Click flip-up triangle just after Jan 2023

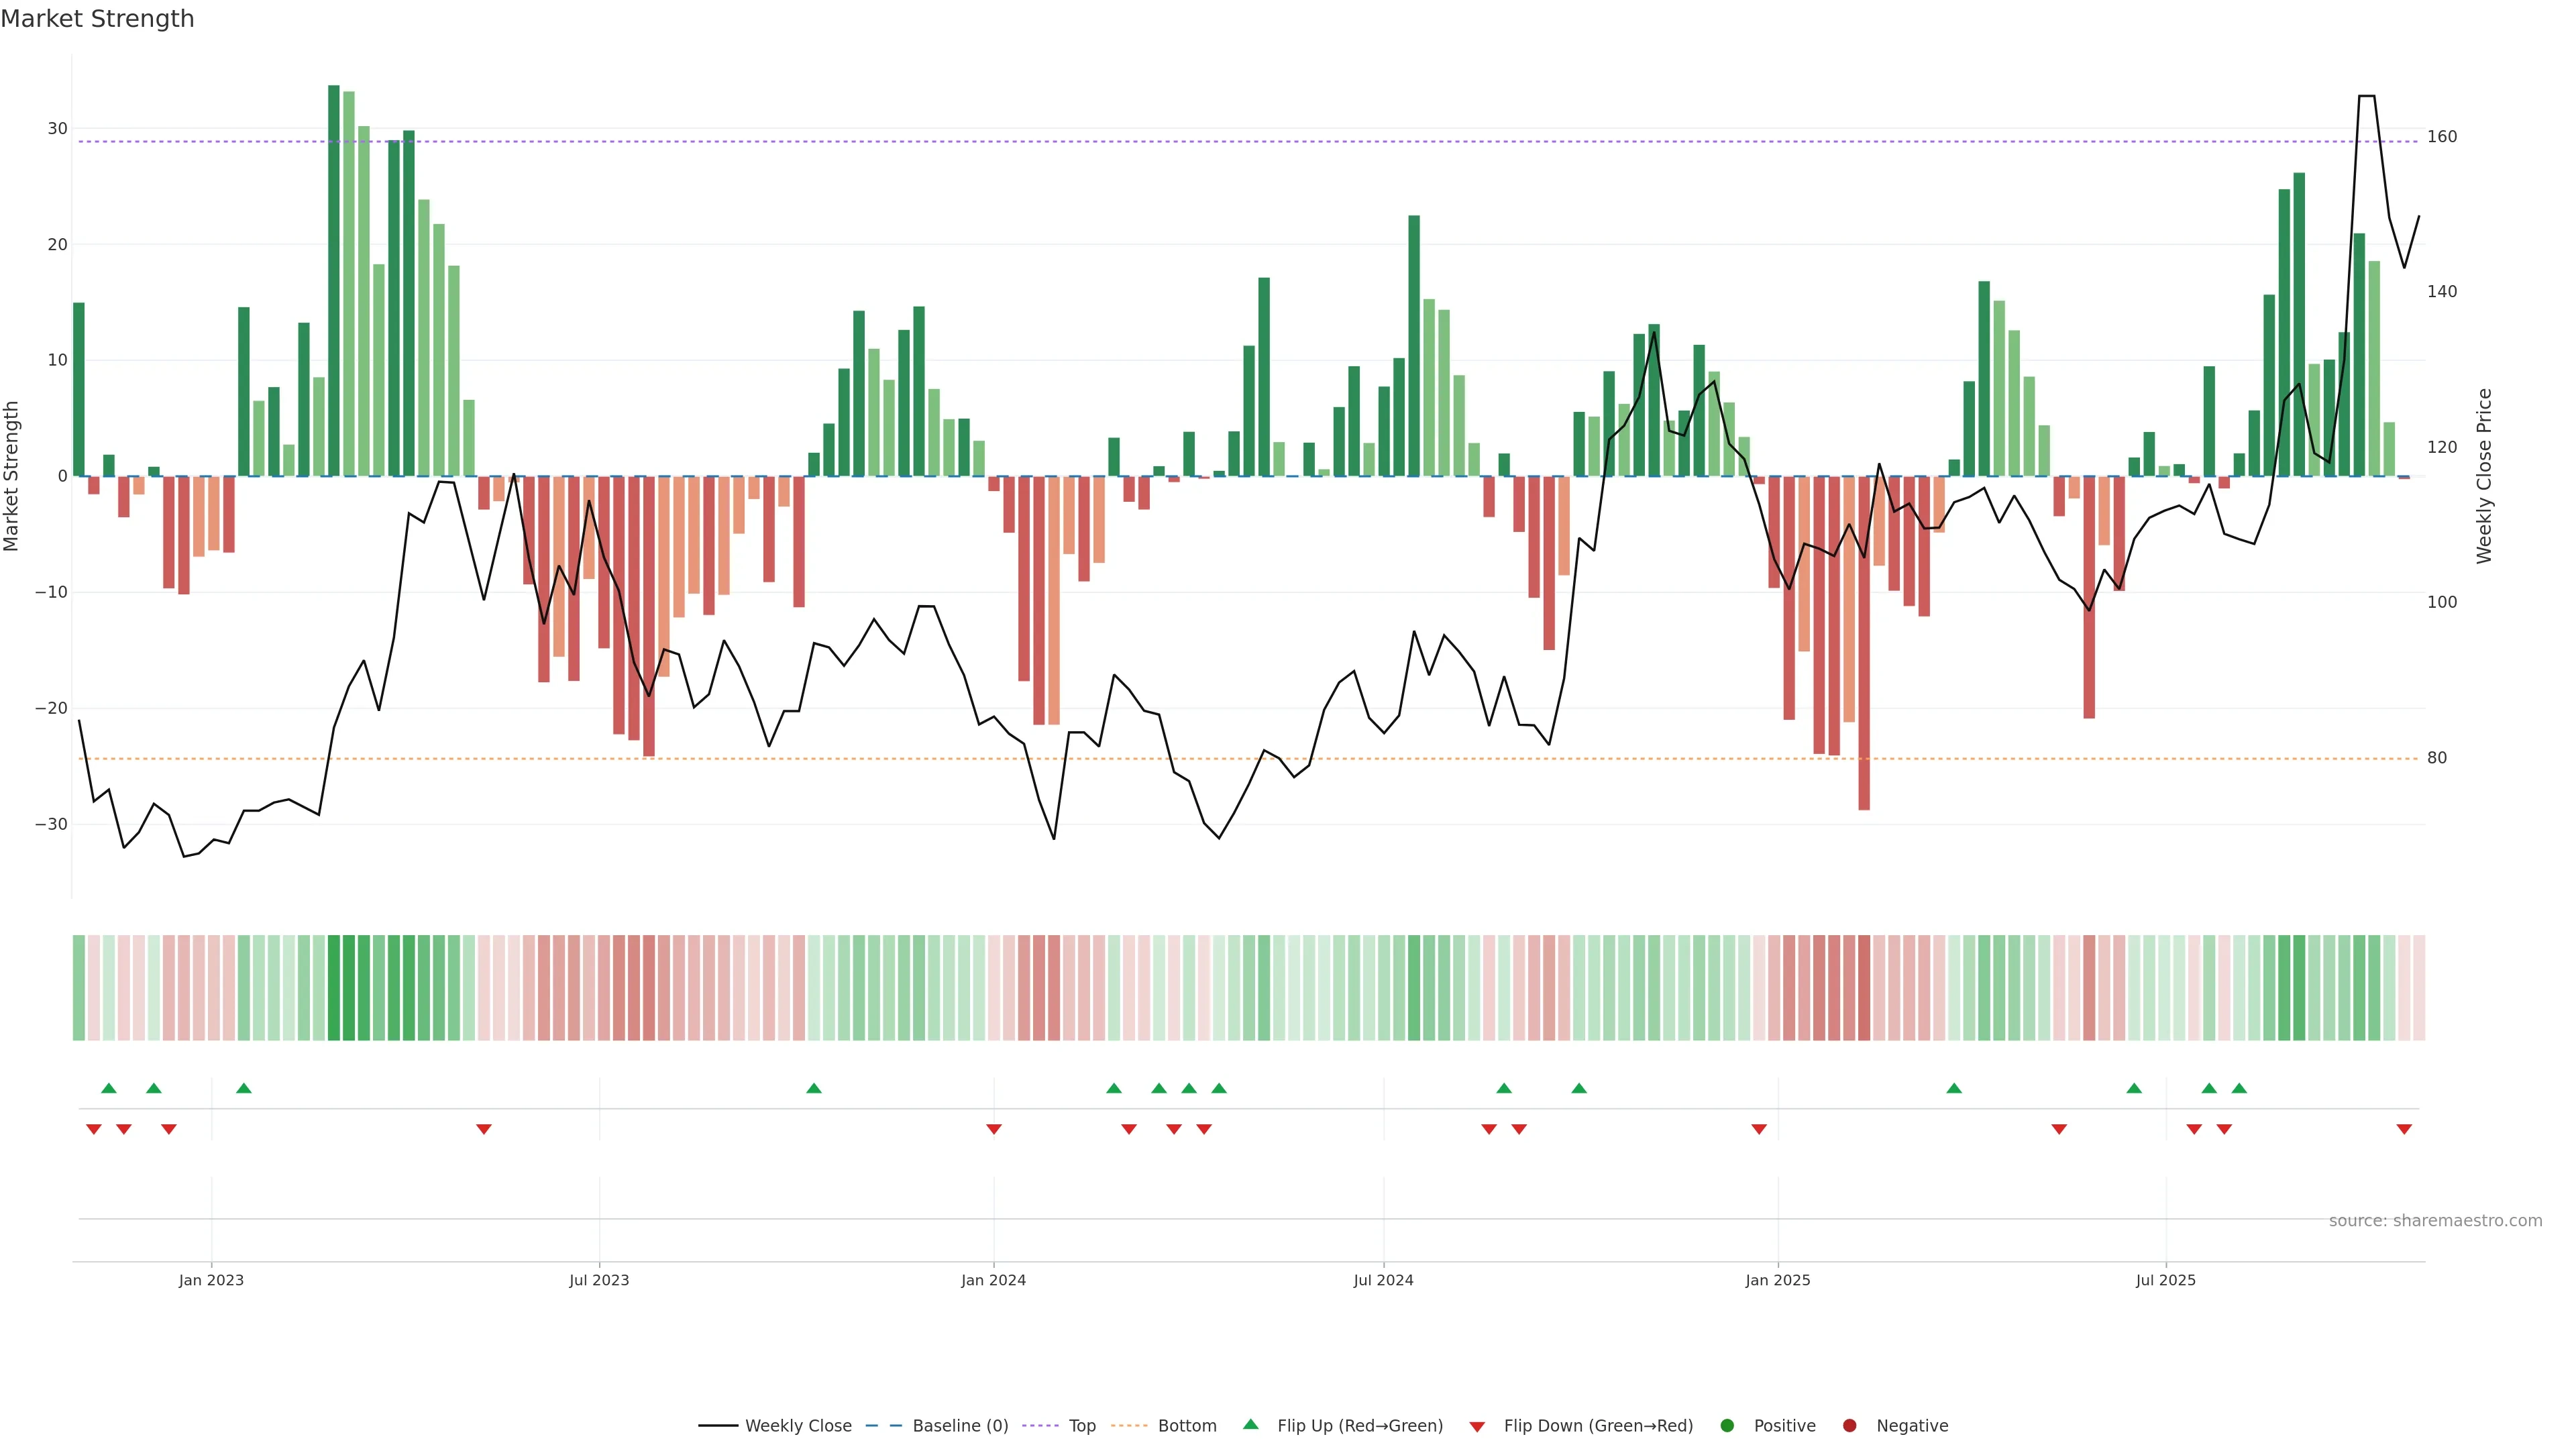pyautogui.click(x=244, y=1088)
